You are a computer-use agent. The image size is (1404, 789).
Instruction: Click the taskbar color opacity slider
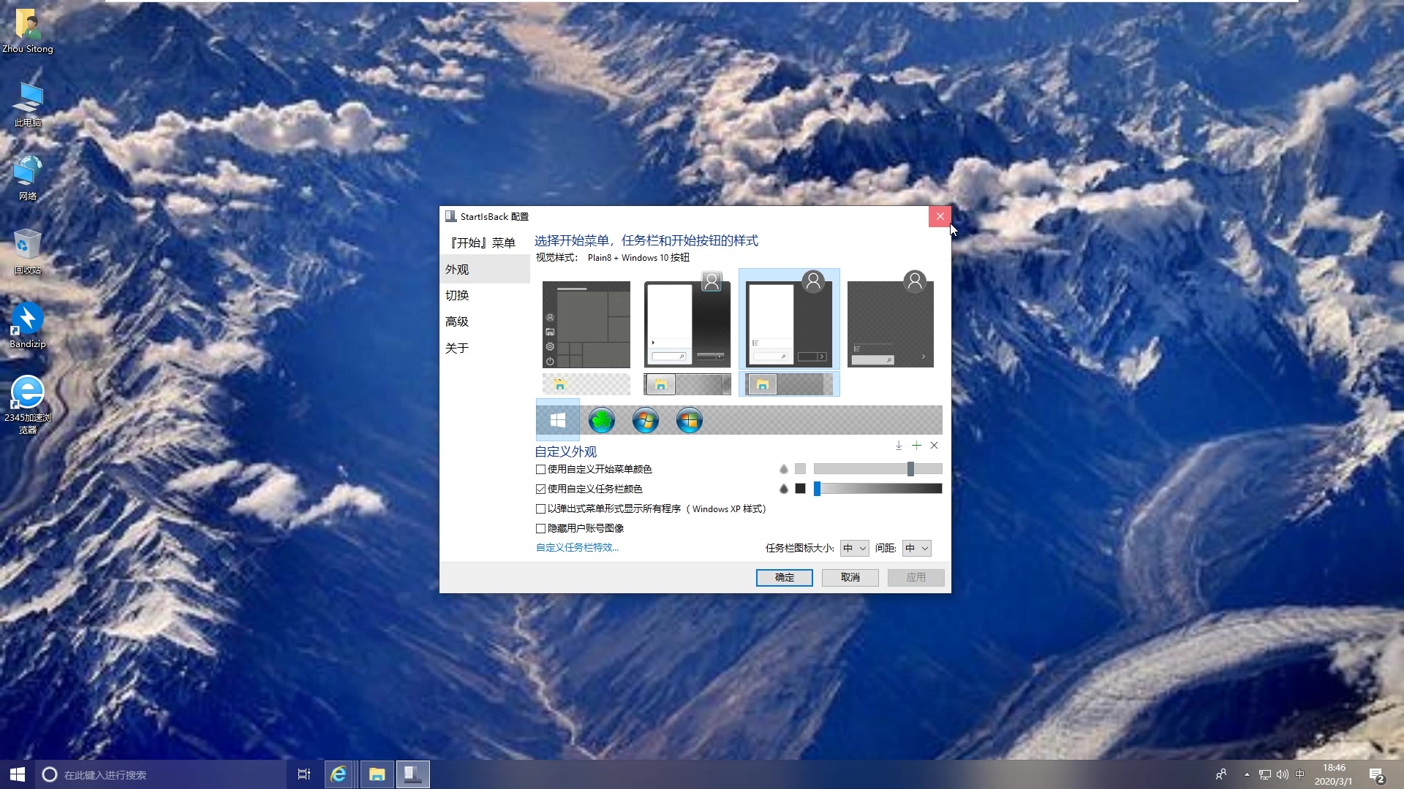(877, 489)
